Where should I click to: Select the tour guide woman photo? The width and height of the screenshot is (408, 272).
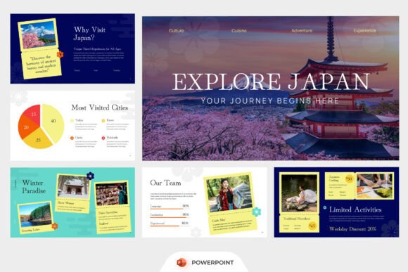point(229,193)
